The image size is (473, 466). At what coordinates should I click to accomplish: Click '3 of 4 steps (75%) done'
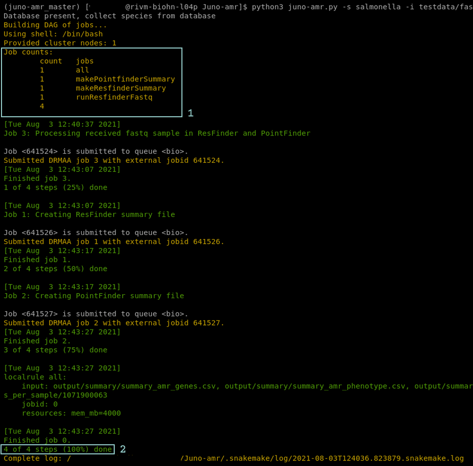[56, 350]
